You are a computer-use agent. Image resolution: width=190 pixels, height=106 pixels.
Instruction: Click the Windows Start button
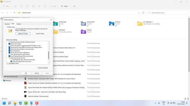click(x=4, y=103)
